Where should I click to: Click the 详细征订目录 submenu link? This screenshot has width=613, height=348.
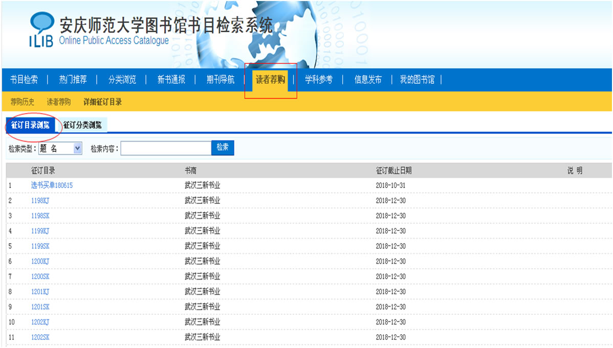(x=103, y=102)
